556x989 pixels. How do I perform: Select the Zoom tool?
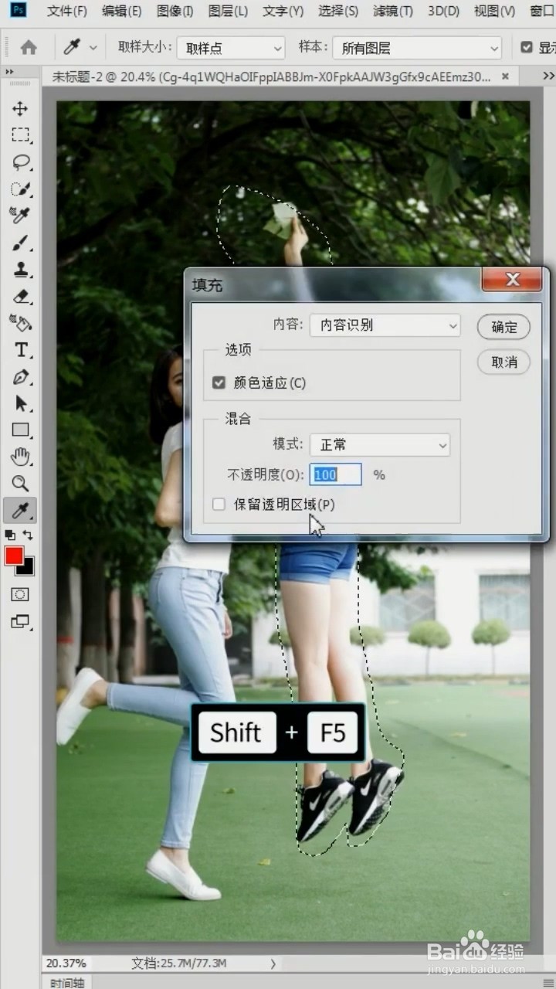click(x=20, y=484)
